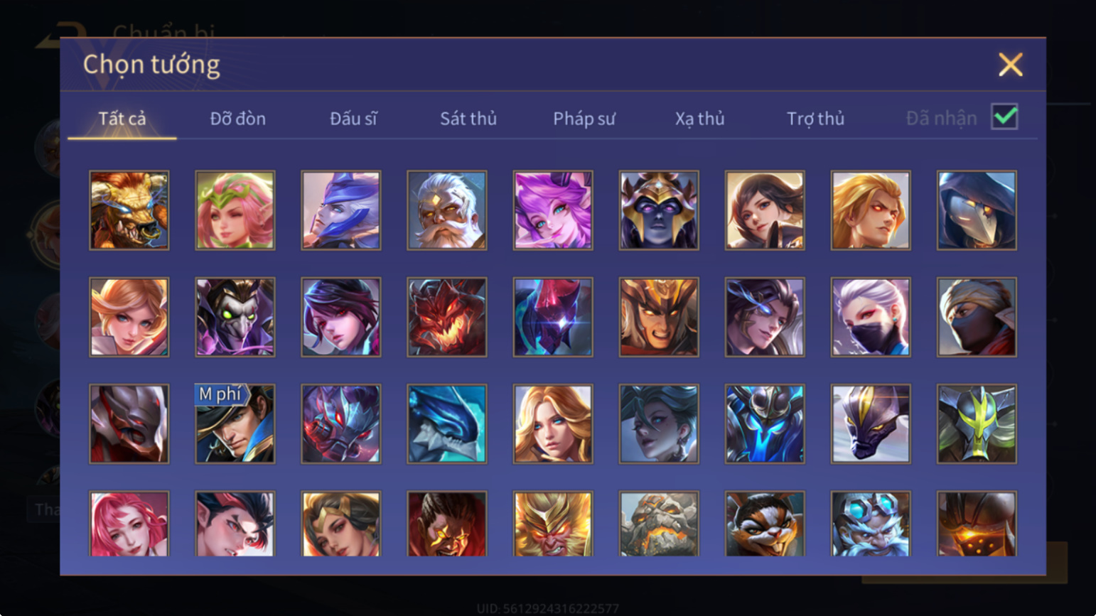Select the golden bull hero portrait
Viewport: 1096px width, 616px height.
(x=129, y=210)
